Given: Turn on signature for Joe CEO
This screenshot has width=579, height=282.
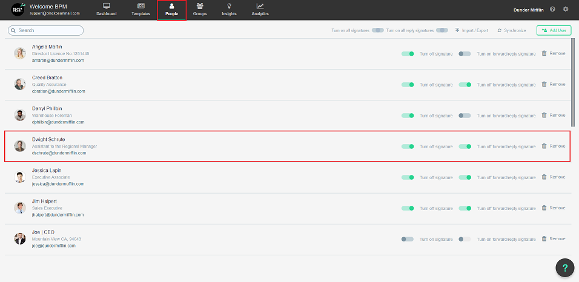Looking at the screenshot, I should 407,239.
